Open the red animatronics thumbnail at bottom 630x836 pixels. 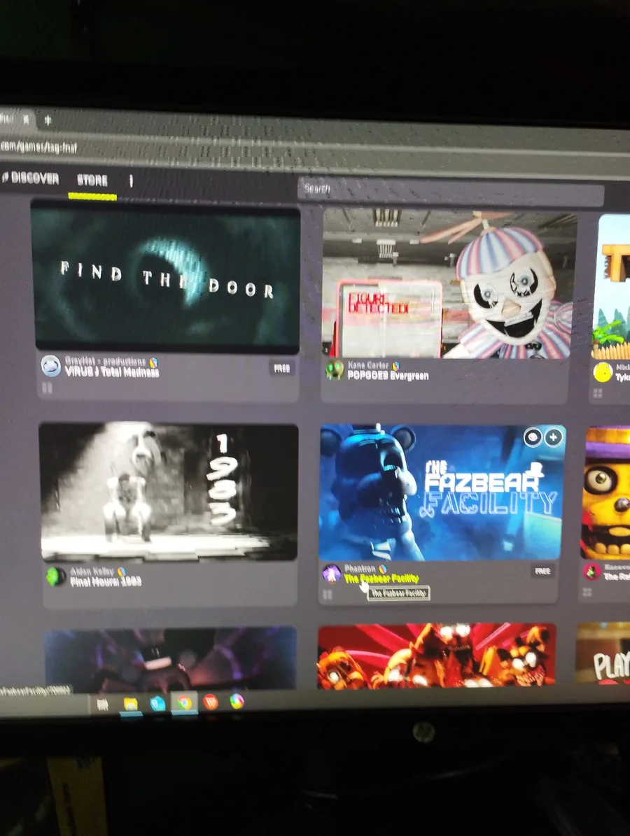pyautogui.click(x=436, y=656)
